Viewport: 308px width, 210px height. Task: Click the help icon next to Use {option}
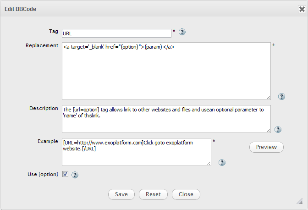(75, 175)
